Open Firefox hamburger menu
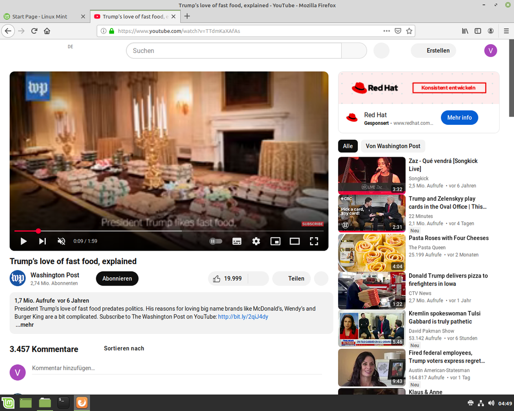 [x=506, y=31]
